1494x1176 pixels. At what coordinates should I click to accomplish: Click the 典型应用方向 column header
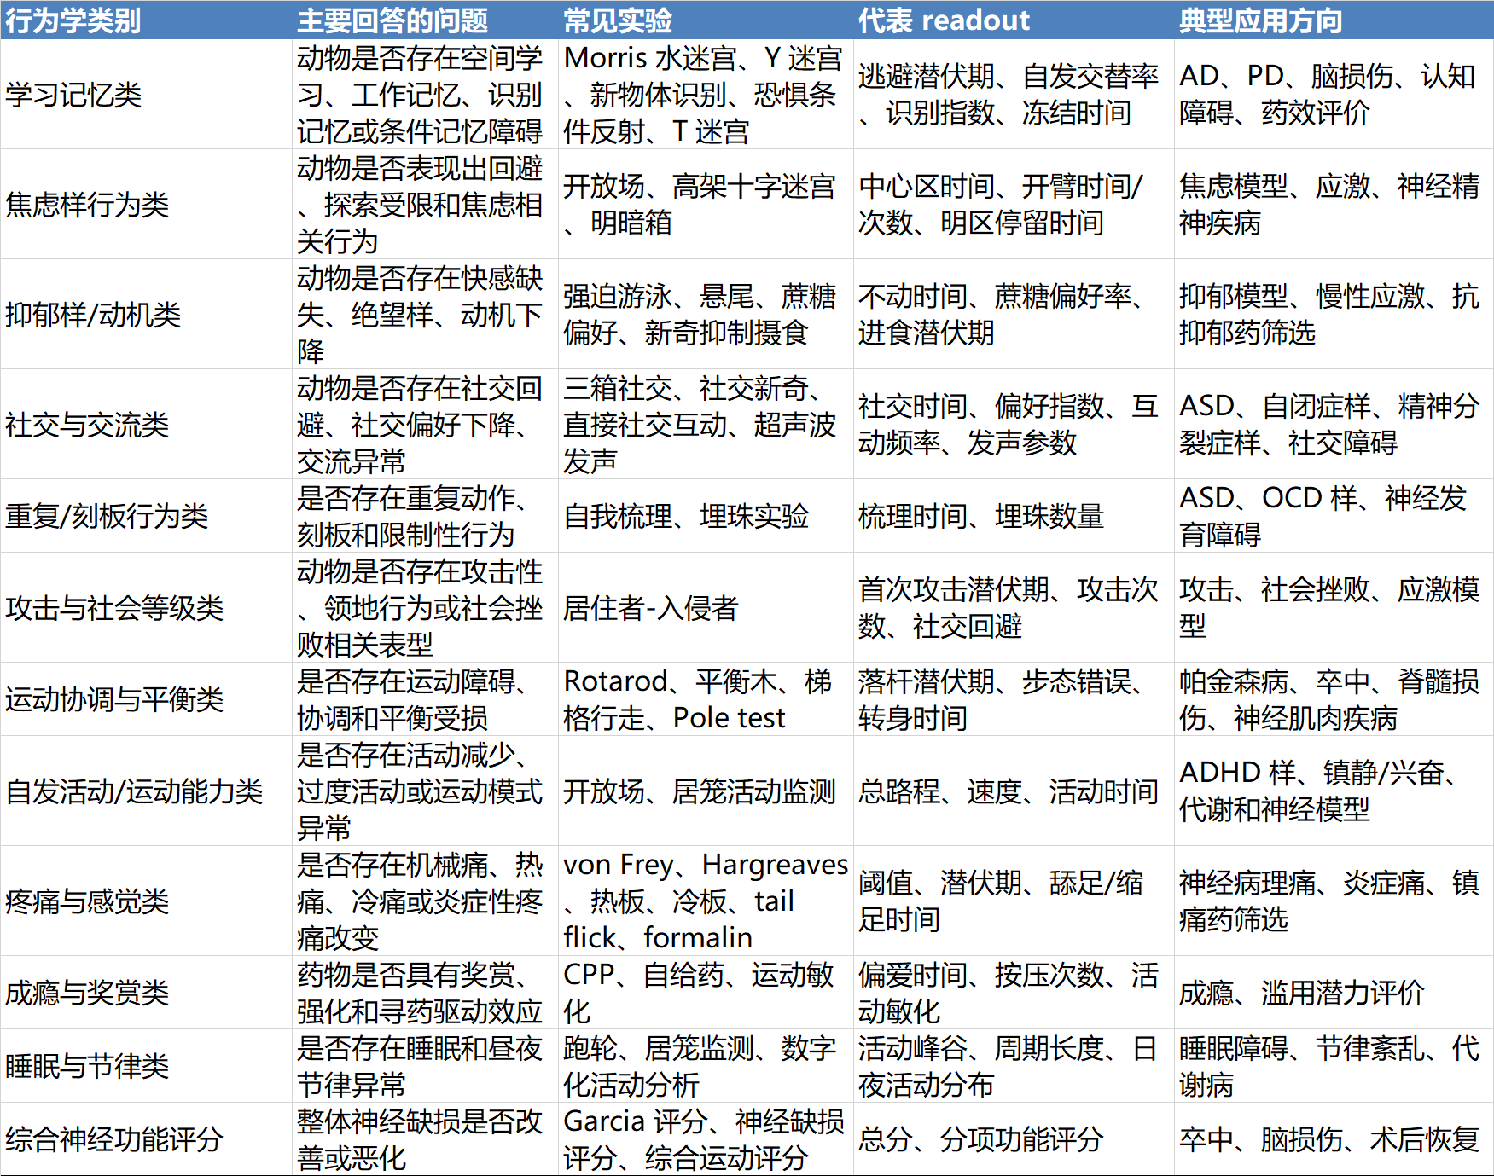(x=1260, y=20)
